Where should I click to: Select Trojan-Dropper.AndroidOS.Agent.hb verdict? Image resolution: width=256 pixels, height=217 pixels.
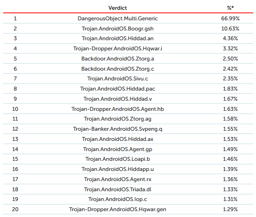pos(117,109)
